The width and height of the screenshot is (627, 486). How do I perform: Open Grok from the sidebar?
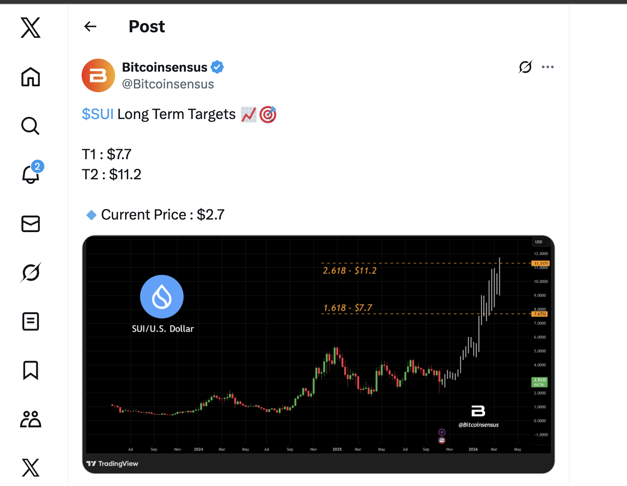pyautogui.click(x=31, y=273)
